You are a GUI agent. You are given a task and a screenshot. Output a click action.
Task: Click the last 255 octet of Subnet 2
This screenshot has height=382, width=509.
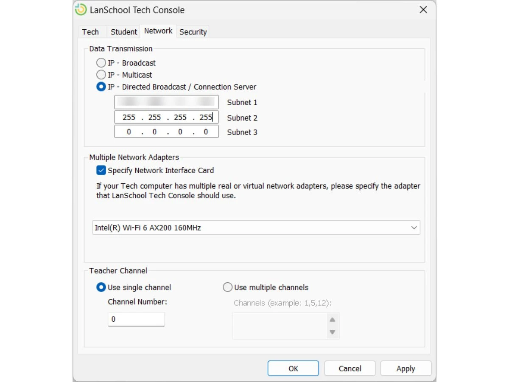pos(206,117)
